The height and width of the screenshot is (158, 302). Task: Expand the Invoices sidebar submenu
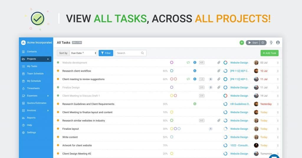tap(48, 111)
